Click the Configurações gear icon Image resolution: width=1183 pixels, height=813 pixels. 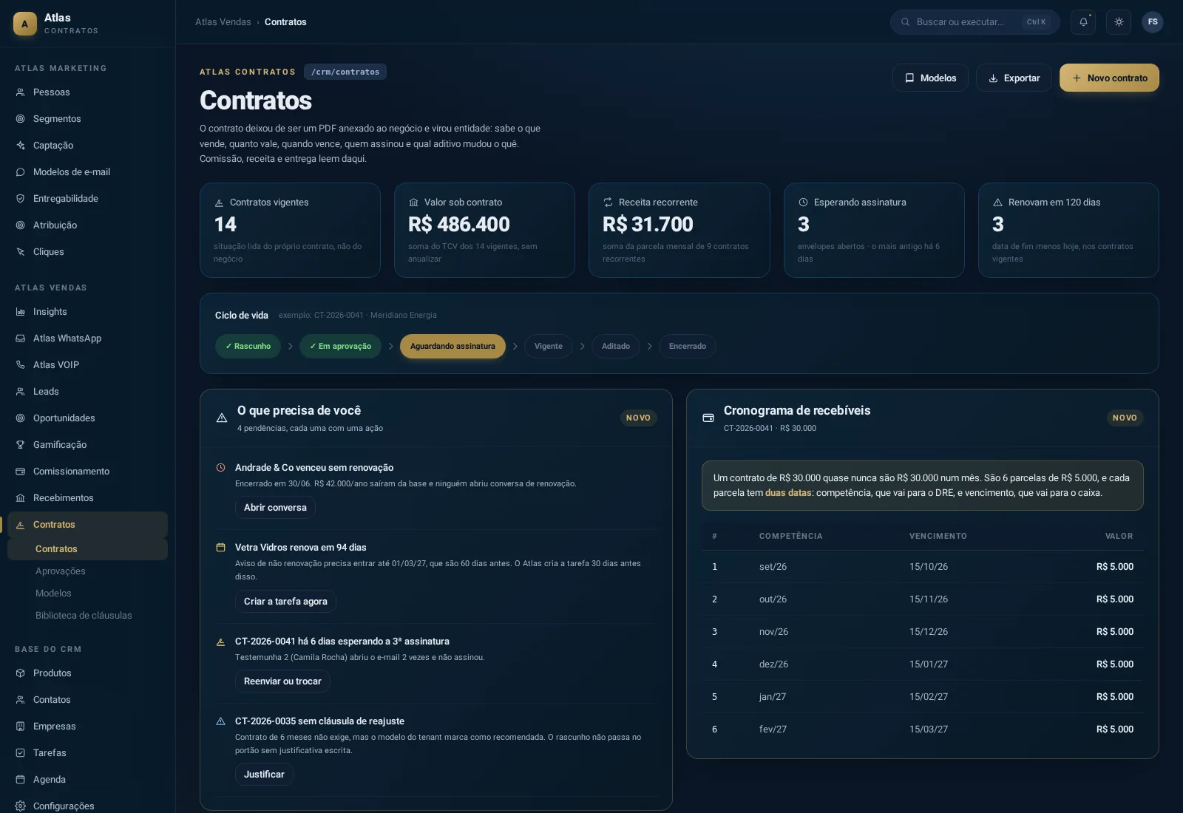tap(21, 806)
